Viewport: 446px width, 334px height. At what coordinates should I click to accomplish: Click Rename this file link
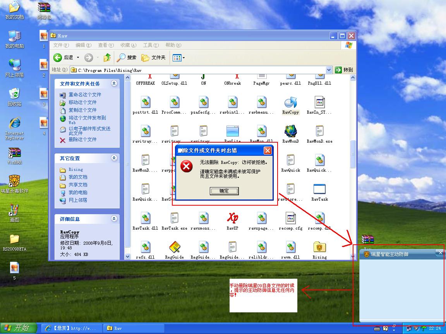click(x=85, y=95)
